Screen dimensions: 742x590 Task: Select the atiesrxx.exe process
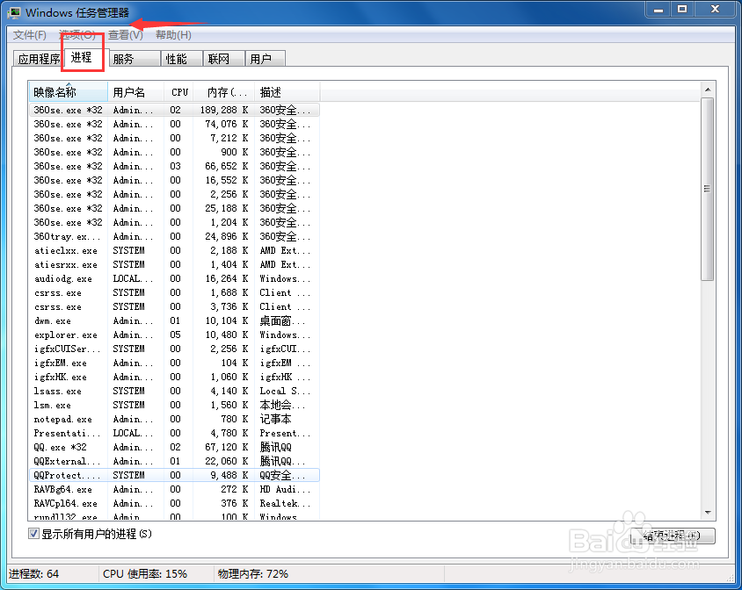tap(174, 264)
